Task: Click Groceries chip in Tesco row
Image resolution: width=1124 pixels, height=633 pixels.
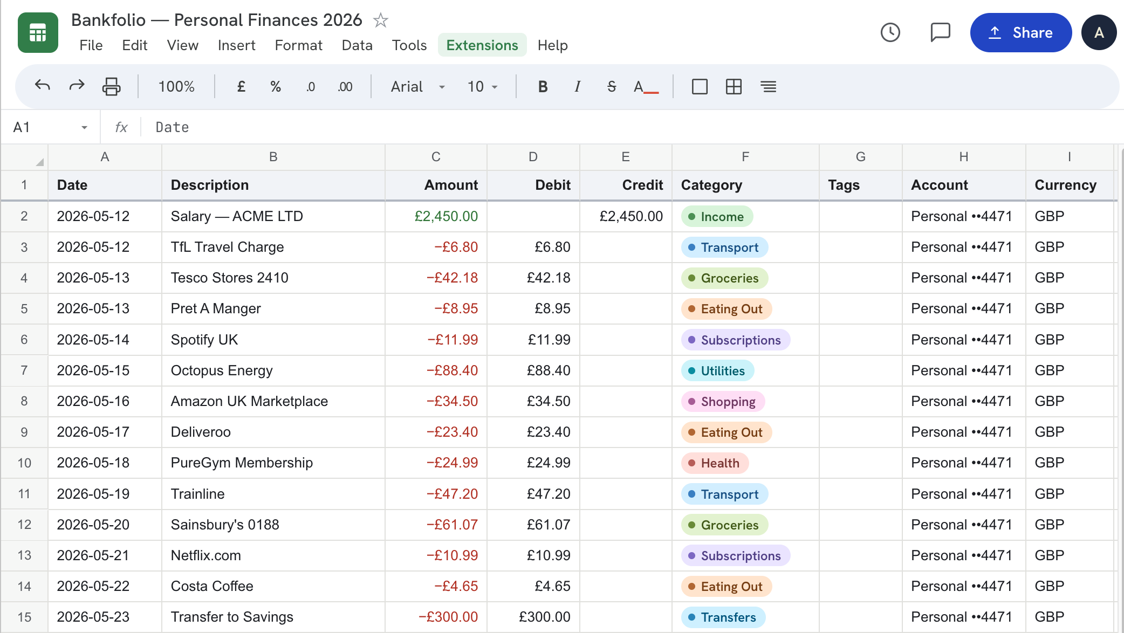Action: [x=724, y=278]
